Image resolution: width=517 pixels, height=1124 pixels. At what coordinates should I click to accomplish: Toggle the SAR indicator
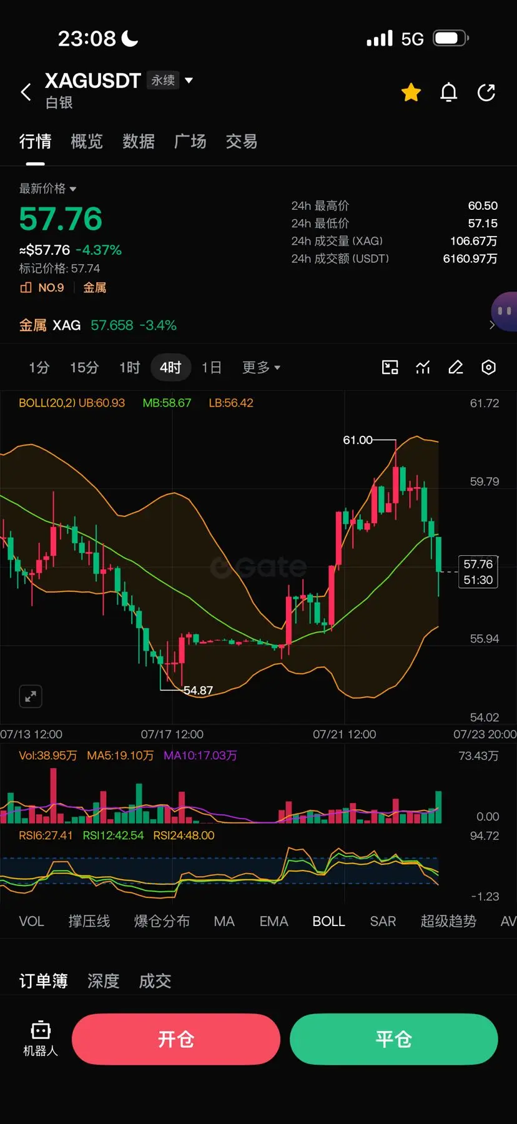coord(383,921)
